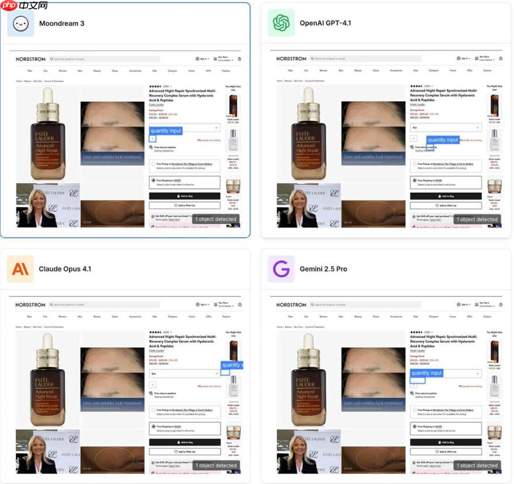Viewport: 514px width, 484px height.
Task: Select Free Pickup radio in Moondream 3 panel
Action: [153, 164]
